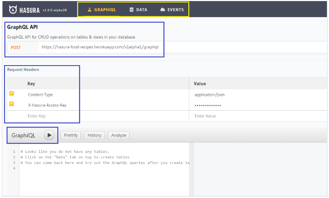
Task: Click the Analyze button
Action: click(118, 135)
